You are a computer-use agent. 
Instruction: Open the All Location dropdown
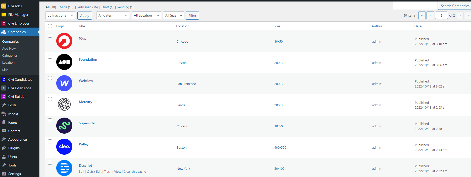point(146,15)
